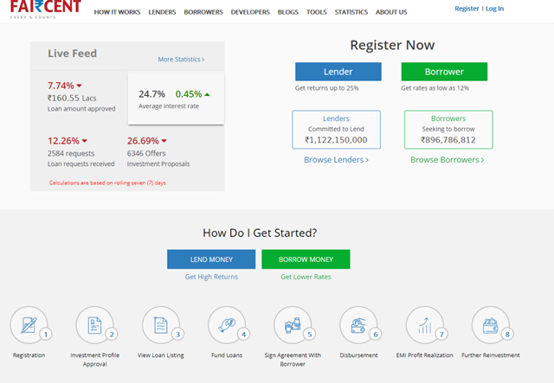Open the Browse Borrowers link

pos(447,160)
